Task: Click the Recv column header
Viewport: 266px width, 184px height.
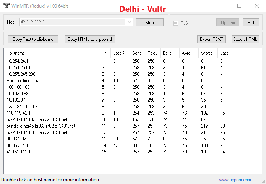Action: click(x=152, y=53)
